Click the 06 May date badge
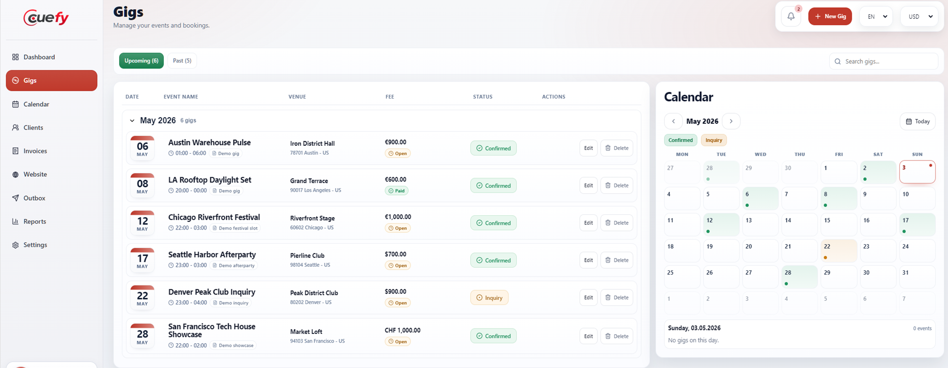This screenshot has width=948, height=368. tap(142, 148)
